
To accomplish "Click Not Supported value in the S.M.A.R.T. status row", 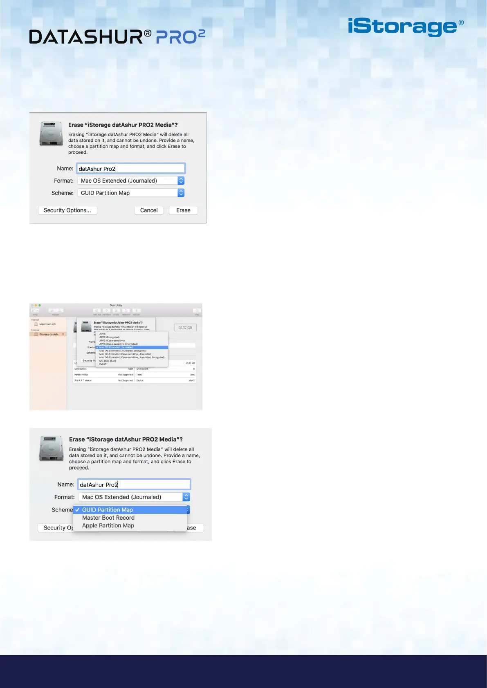I will pos(126,380).
